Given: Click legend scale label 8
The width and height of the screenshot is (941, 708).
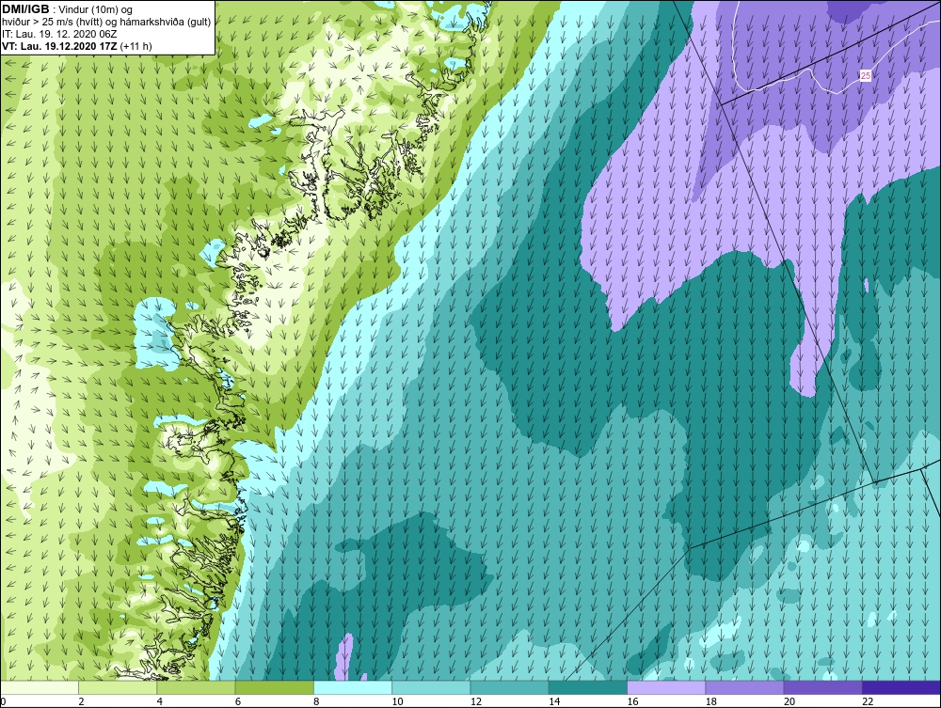Looking at the screenshot, I should [x=316, y=702].
